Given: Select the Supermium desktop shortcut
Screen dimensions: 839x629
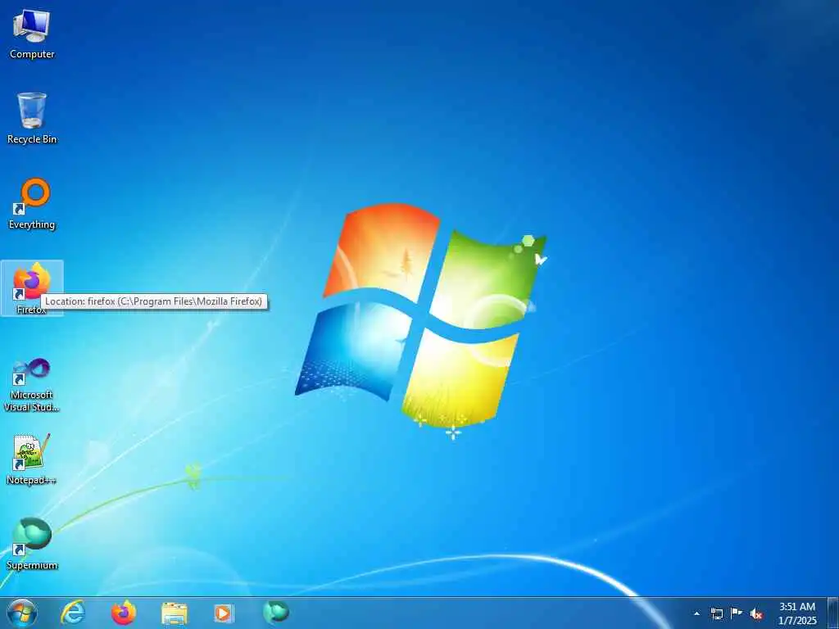Looking at the screenshot, I should [x=32, y=544].
